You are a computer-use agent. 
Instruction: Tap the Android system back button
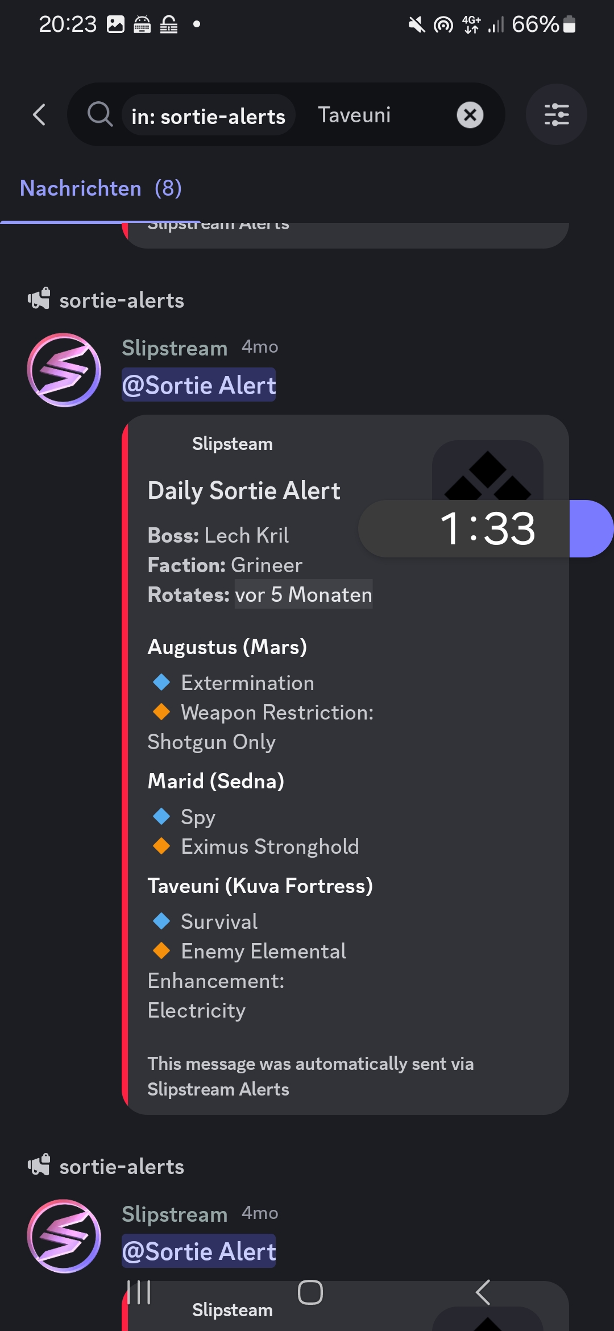coord(483,1292)
